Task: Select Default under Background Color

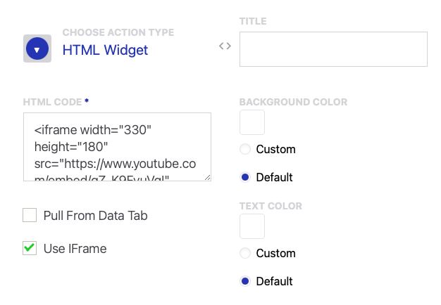Action: [x=245, y=177]
